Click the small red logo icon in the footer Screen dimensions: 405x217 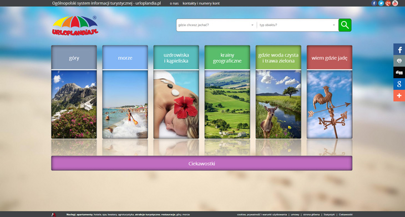pyautogui.click(x=53, y=214)
